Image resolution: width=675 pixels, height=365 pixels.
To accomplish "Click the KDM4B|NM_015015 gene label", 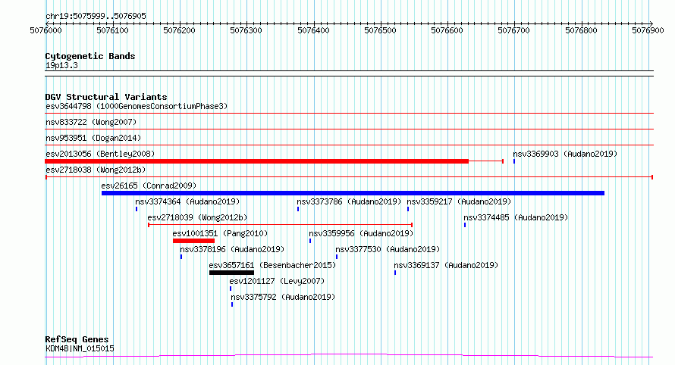I will tap(80, 348).
